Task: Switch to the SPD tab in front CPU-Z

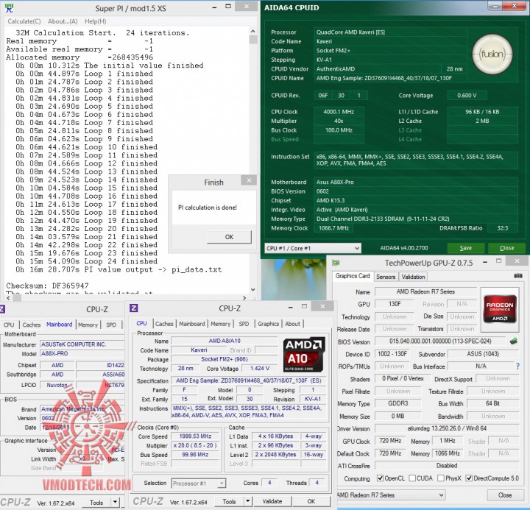Action: [244, 324]
